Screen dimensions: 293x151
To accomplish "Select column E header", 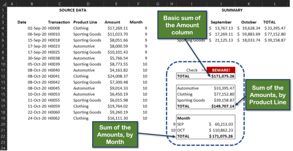I will [x=116, y=3].
